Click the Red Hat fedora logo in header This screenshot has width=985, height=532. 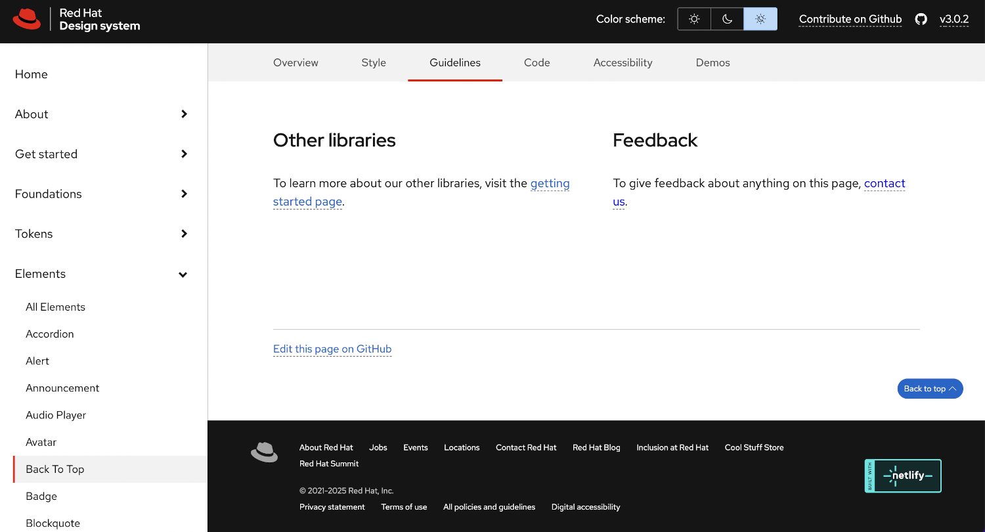(x=27, y=19)
